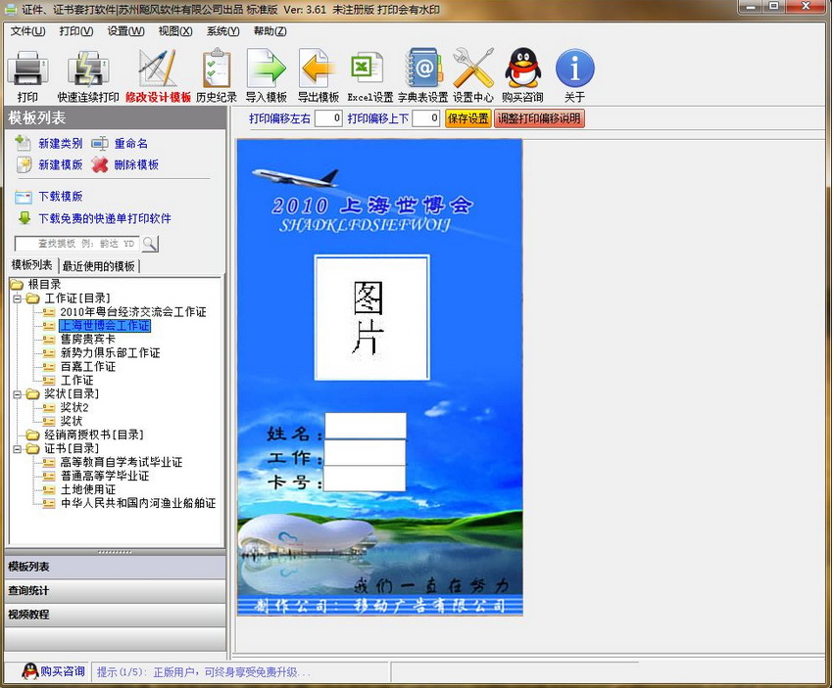
Task: Click the 调整打印偏移说明 button
Action: pos(539,118)
